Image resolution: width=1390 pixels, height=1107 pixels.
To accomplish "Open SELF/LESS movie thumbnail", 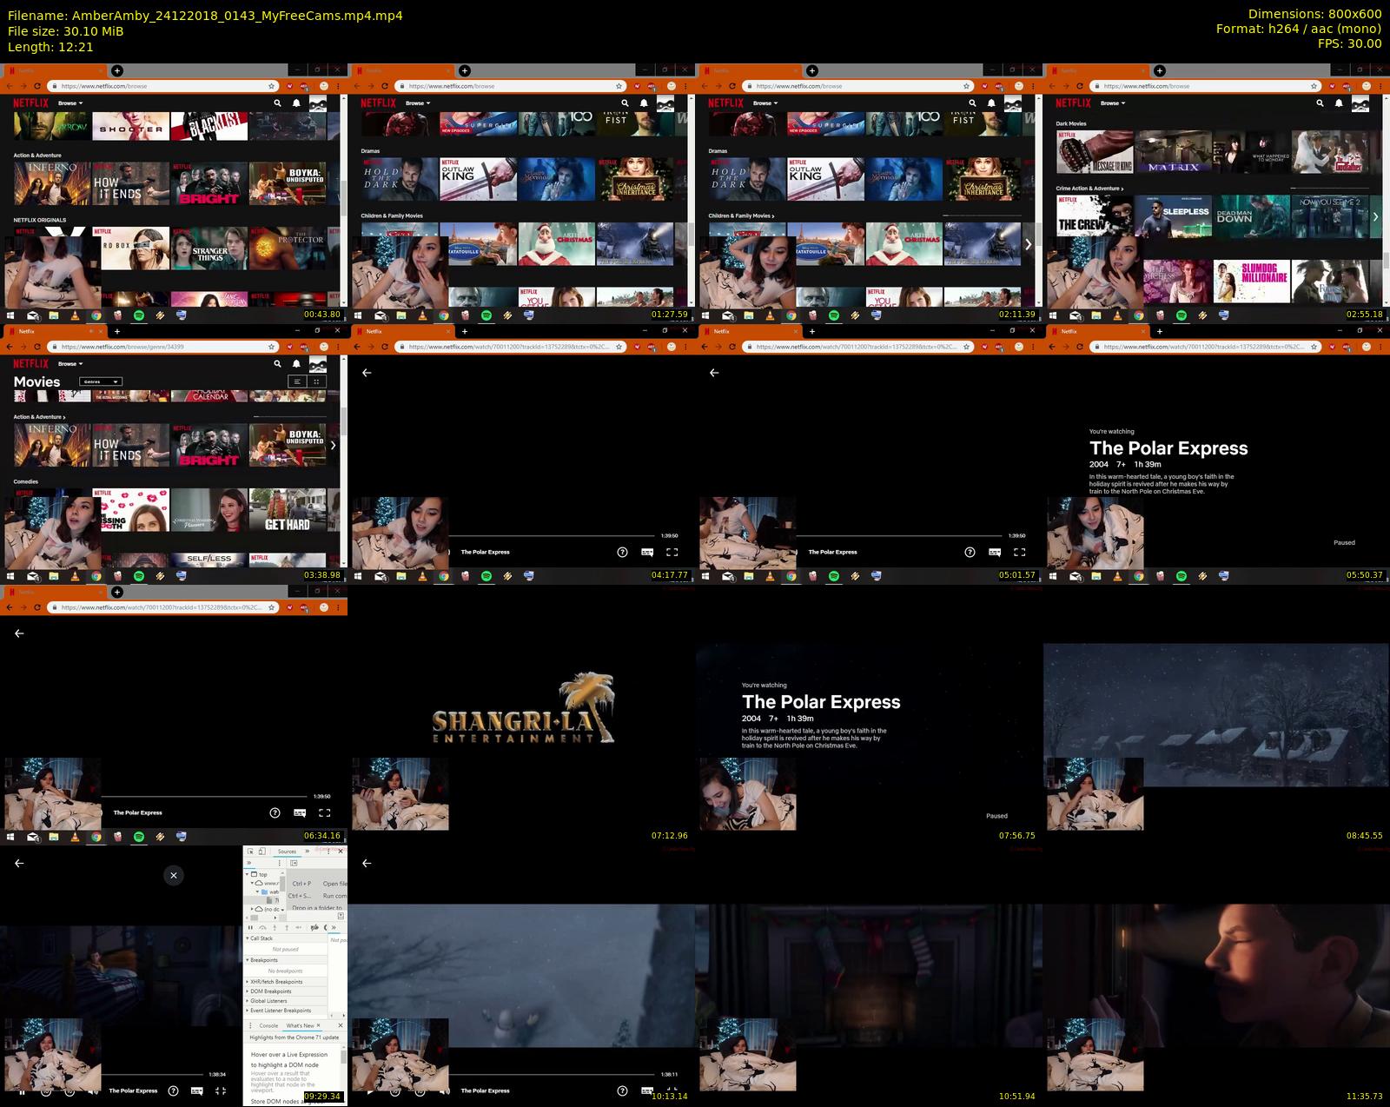I will click(209, 560).
